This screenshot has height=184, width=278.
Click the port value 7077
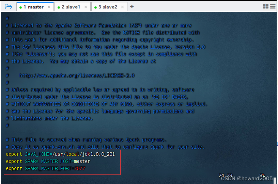80,168
